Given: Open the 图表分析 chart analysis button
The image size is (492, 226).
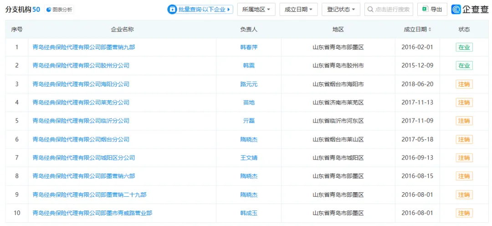Looking at the screenshot, I should click(x=59, y=10).
